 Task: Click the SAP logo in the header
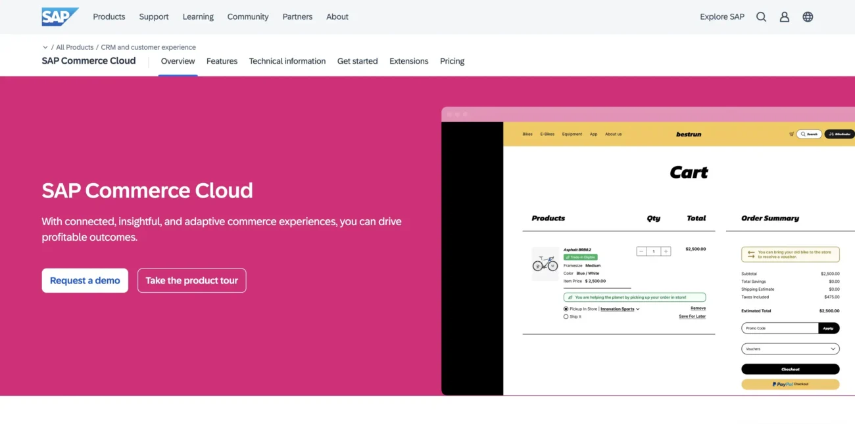coord(59,16)
